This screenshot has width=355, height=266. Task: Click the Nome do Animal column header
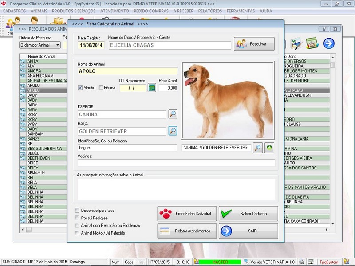click(42, 56)
